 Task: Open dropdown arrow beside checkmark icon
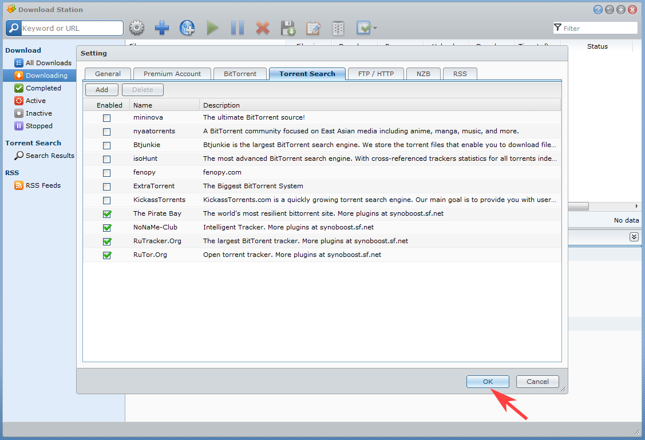tap(375, 28)
